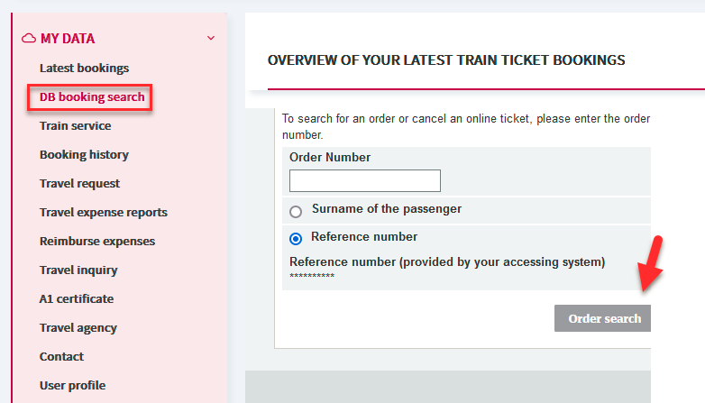Open Travel inquiry
The width and height of the screenshot is (705, 403).
78,270
